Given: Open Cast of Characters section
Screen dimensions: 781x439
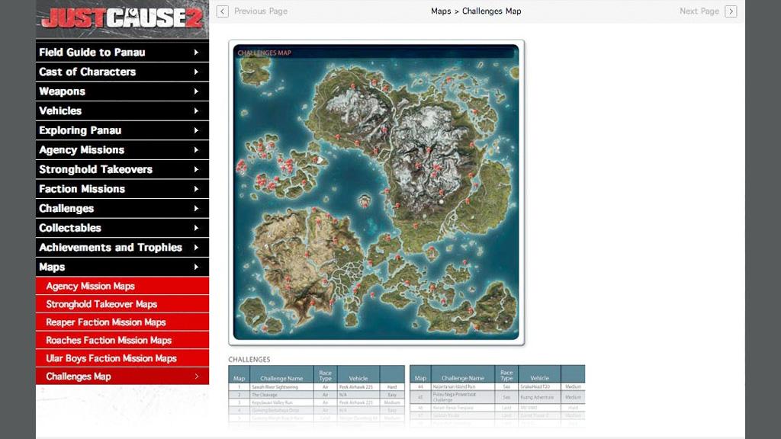Looking at the screenshot, I should tap(122, 72).
